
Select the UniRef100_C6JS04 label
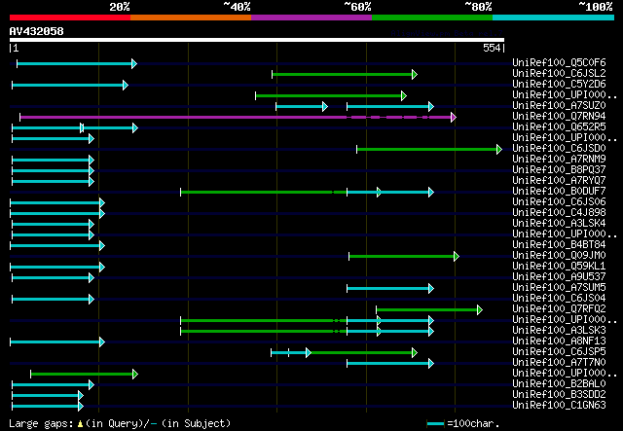[559, 298]
